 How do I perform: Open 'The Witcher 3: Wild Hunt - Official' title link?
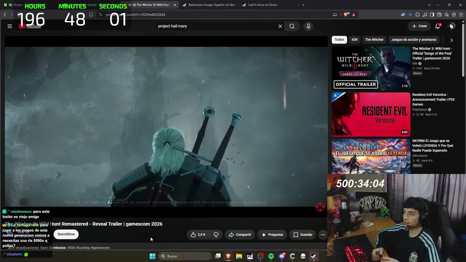(x=432, y=53)
